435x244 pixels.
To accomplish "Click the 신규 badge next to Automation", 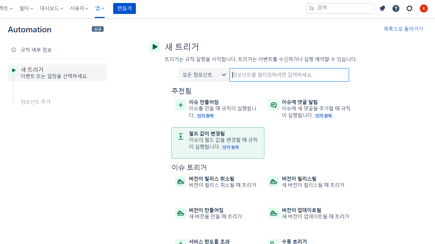I will 98,29.
